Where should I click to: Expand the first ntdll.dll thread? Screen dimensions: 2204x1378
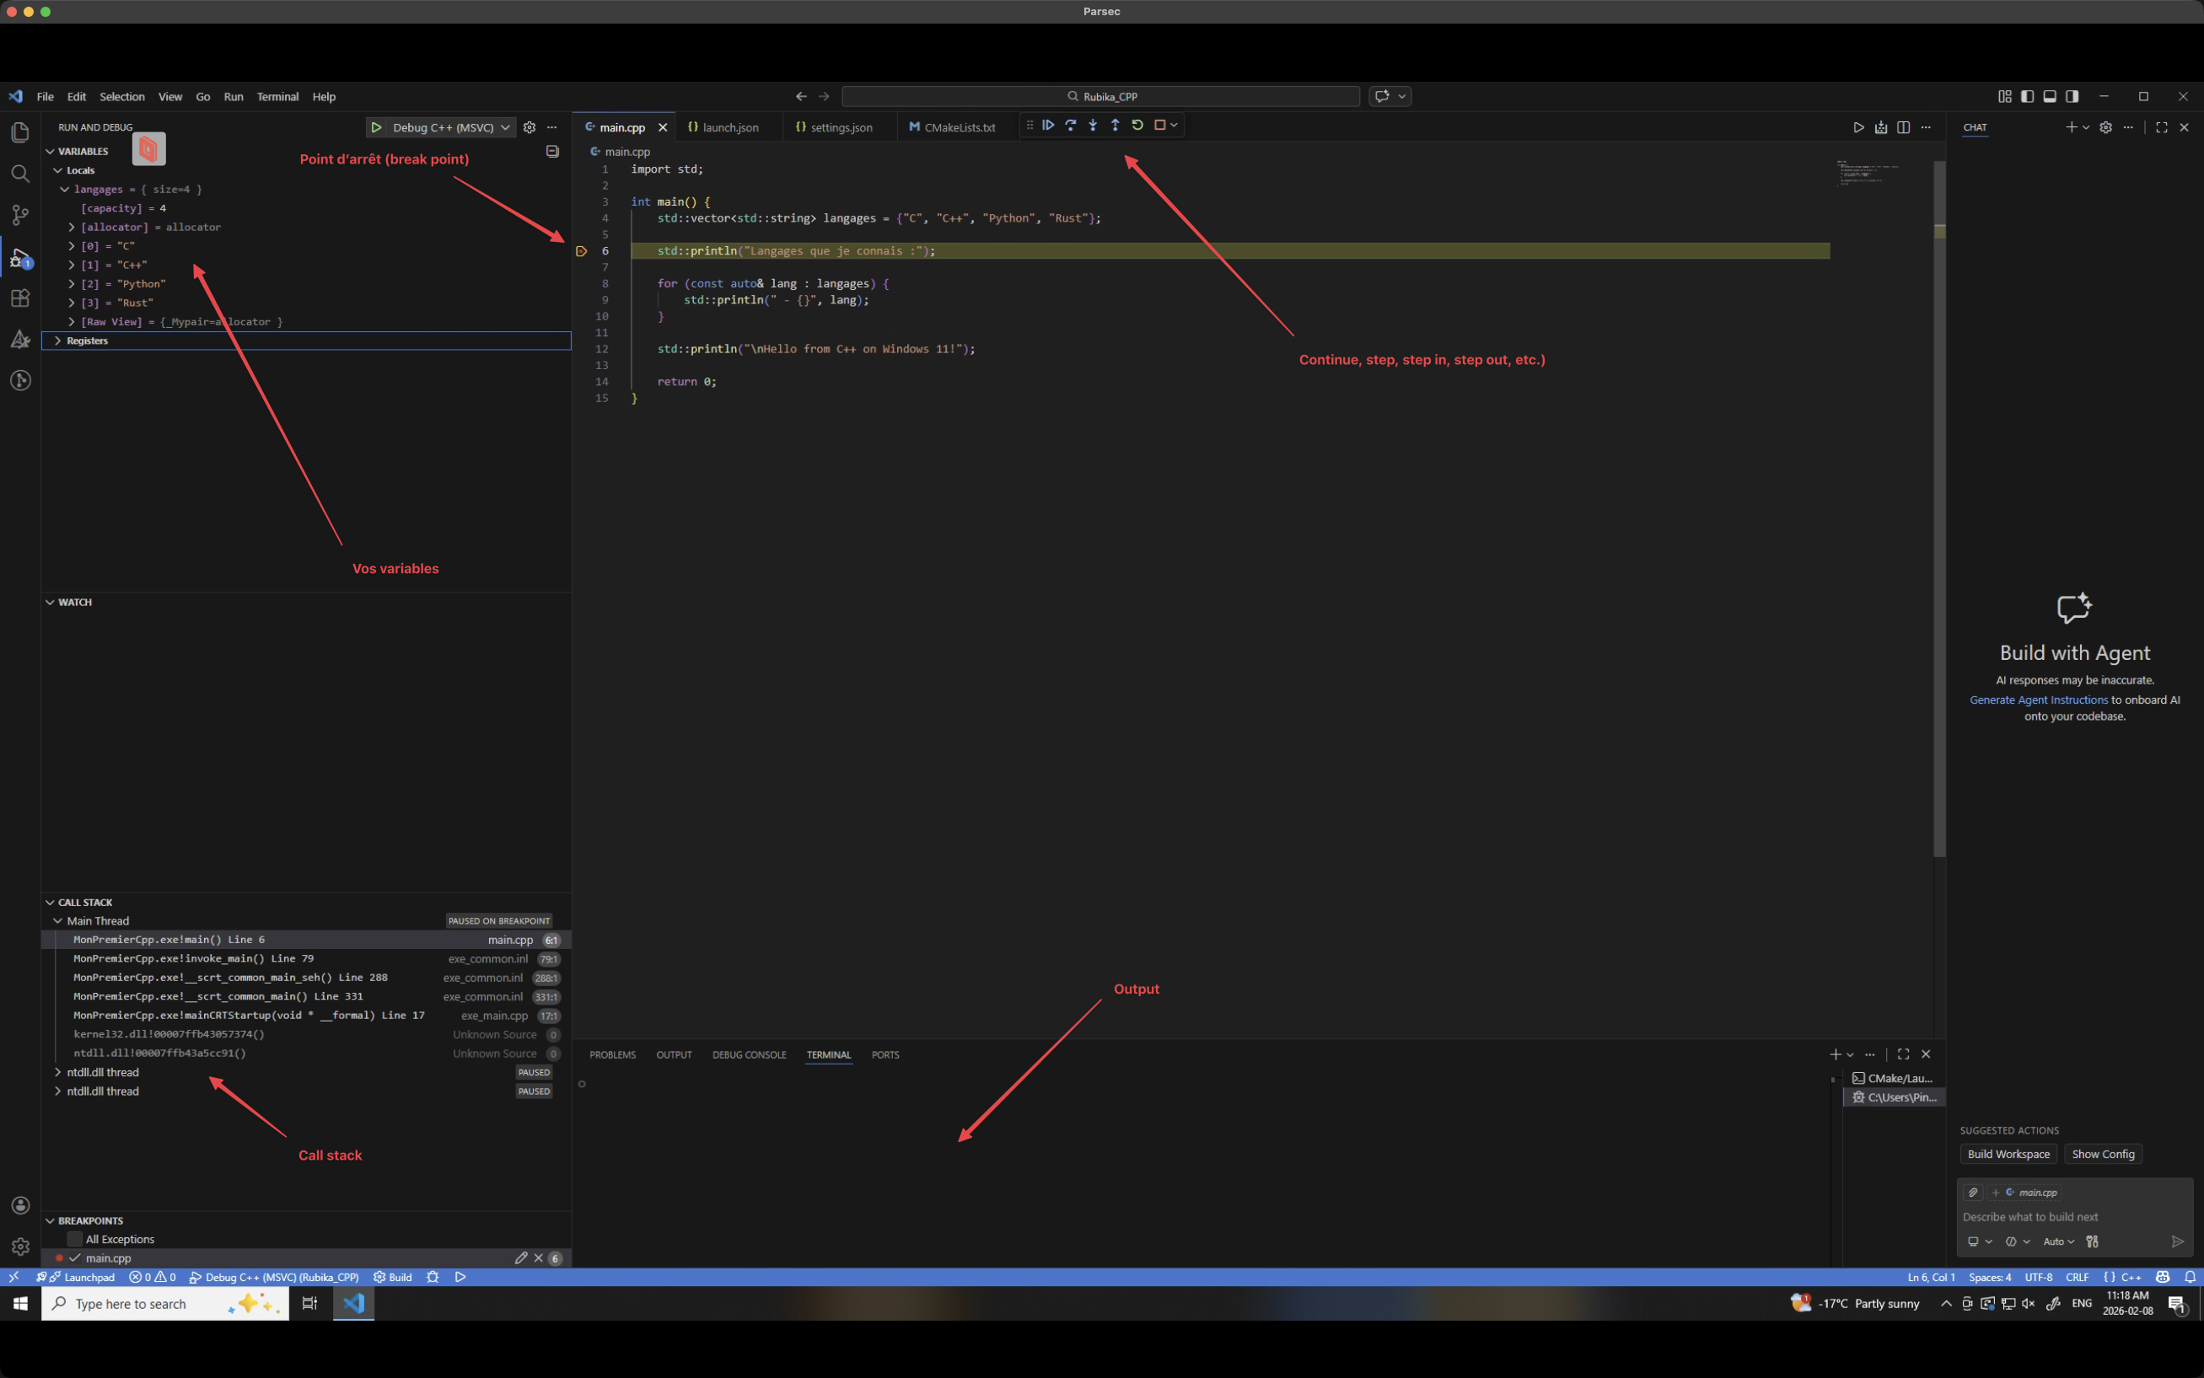(57, 1073)
